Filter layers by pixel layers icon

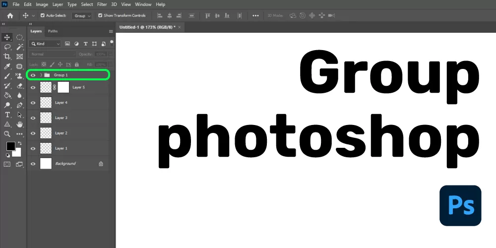point(67,44)
